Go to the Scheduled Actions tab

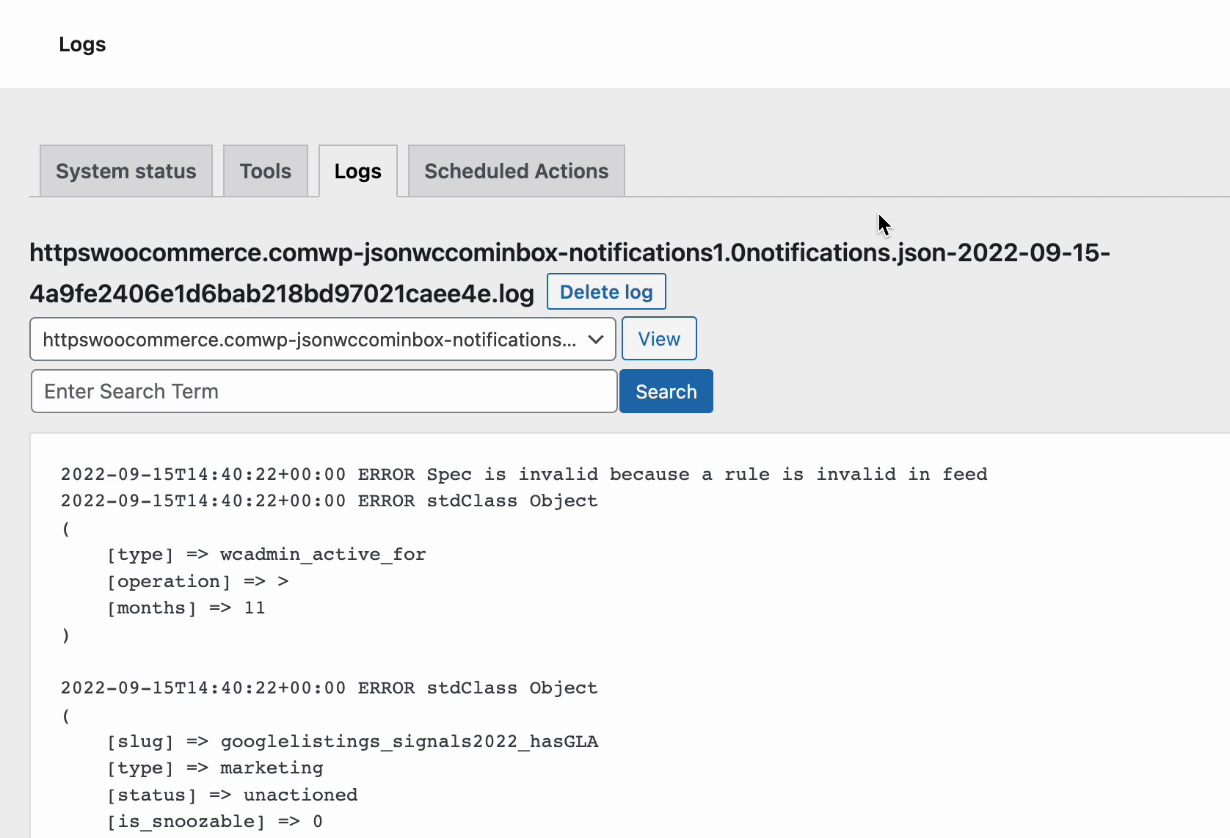[x=515, y=170]
